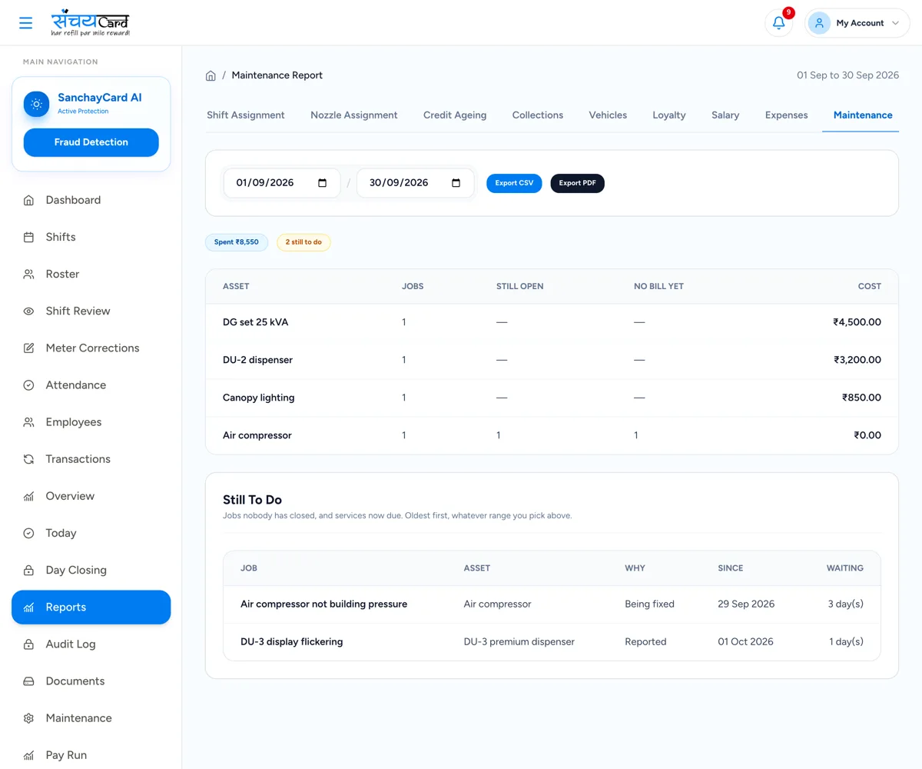Click DU-3 display flickering job

[292, 642]
